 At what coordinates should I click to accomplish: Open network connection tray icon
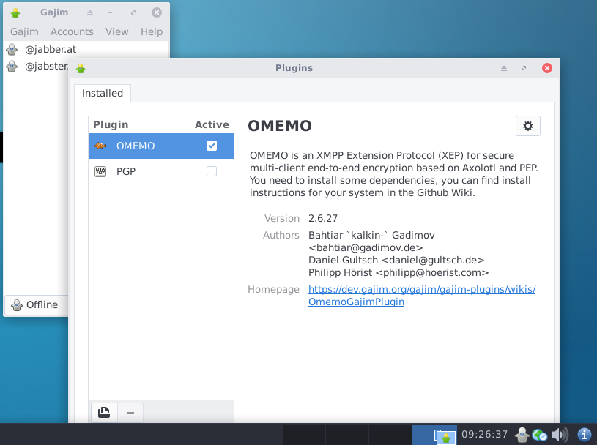tap(540, 434)
